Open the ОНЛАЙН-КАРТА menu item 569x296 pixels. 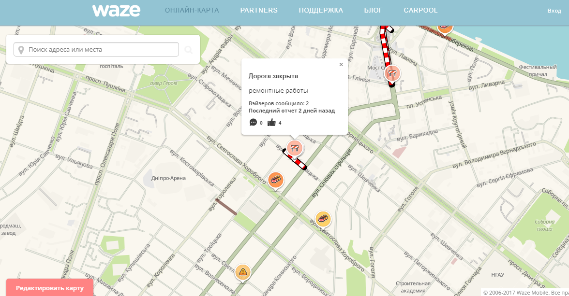(x=192, y=10)
